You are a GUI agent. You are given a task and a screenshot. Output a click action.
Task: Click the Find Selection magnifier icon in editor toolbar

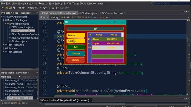(73, 18)
